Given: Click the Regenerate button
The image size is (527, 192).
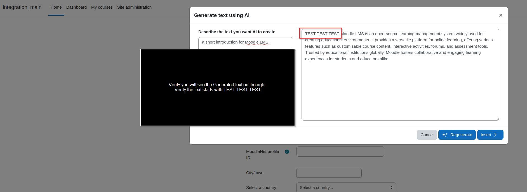Looking at the screenshot, I should click(457, 135).
